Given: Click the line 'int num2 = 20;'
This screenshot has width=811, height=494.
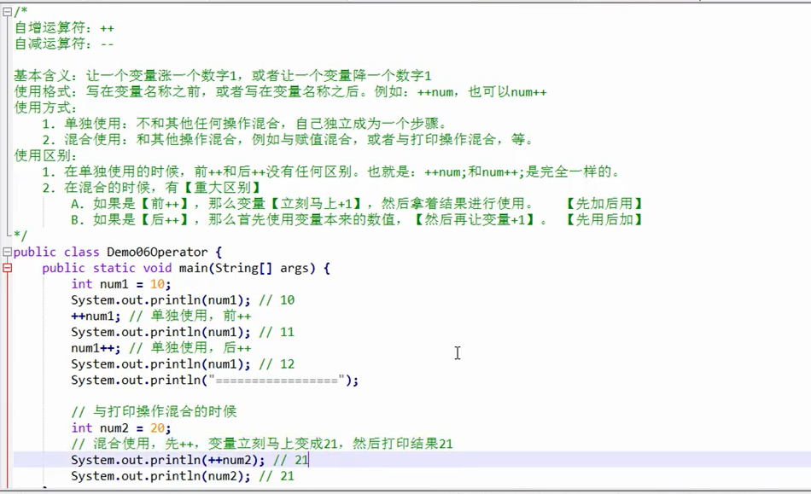Looking at the screenshot, I should (x=121, y=427).
